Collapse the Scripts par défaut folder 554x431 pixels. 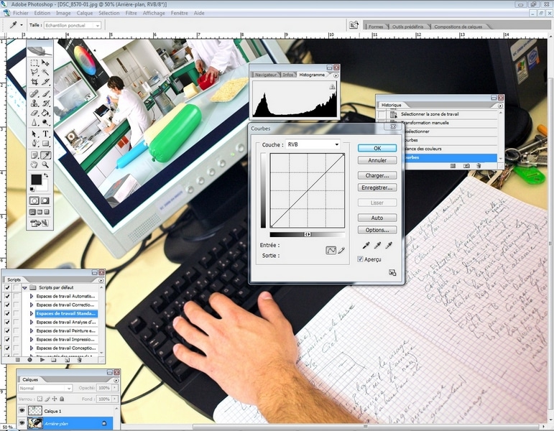tap(24, 287)
